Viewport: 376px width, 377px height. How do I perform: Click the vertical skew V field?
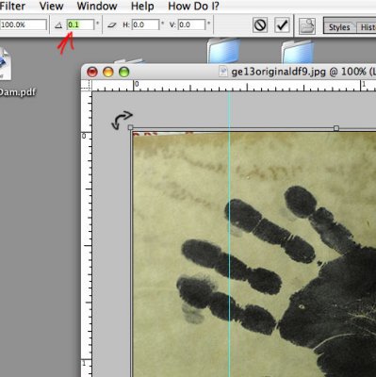point(191,25)
